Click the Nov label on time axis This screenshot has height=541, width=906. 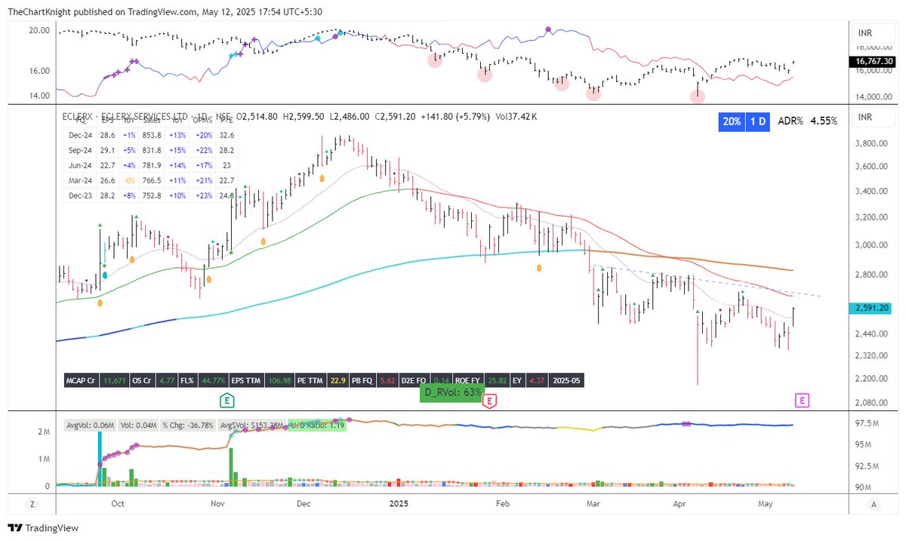pyautogui.click(x=217, y=503)
